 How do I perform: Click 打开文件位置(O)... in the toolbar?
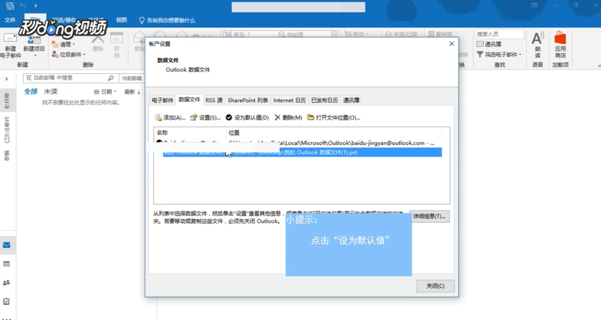click(x=334, y=118)
